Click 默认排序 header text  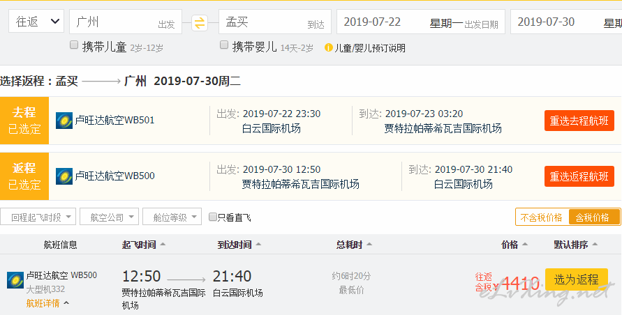(571, 245)
